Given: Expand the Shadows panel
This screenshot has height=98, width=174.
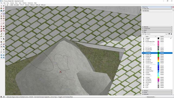Looking at the screenshot, I should coord(157,91).
